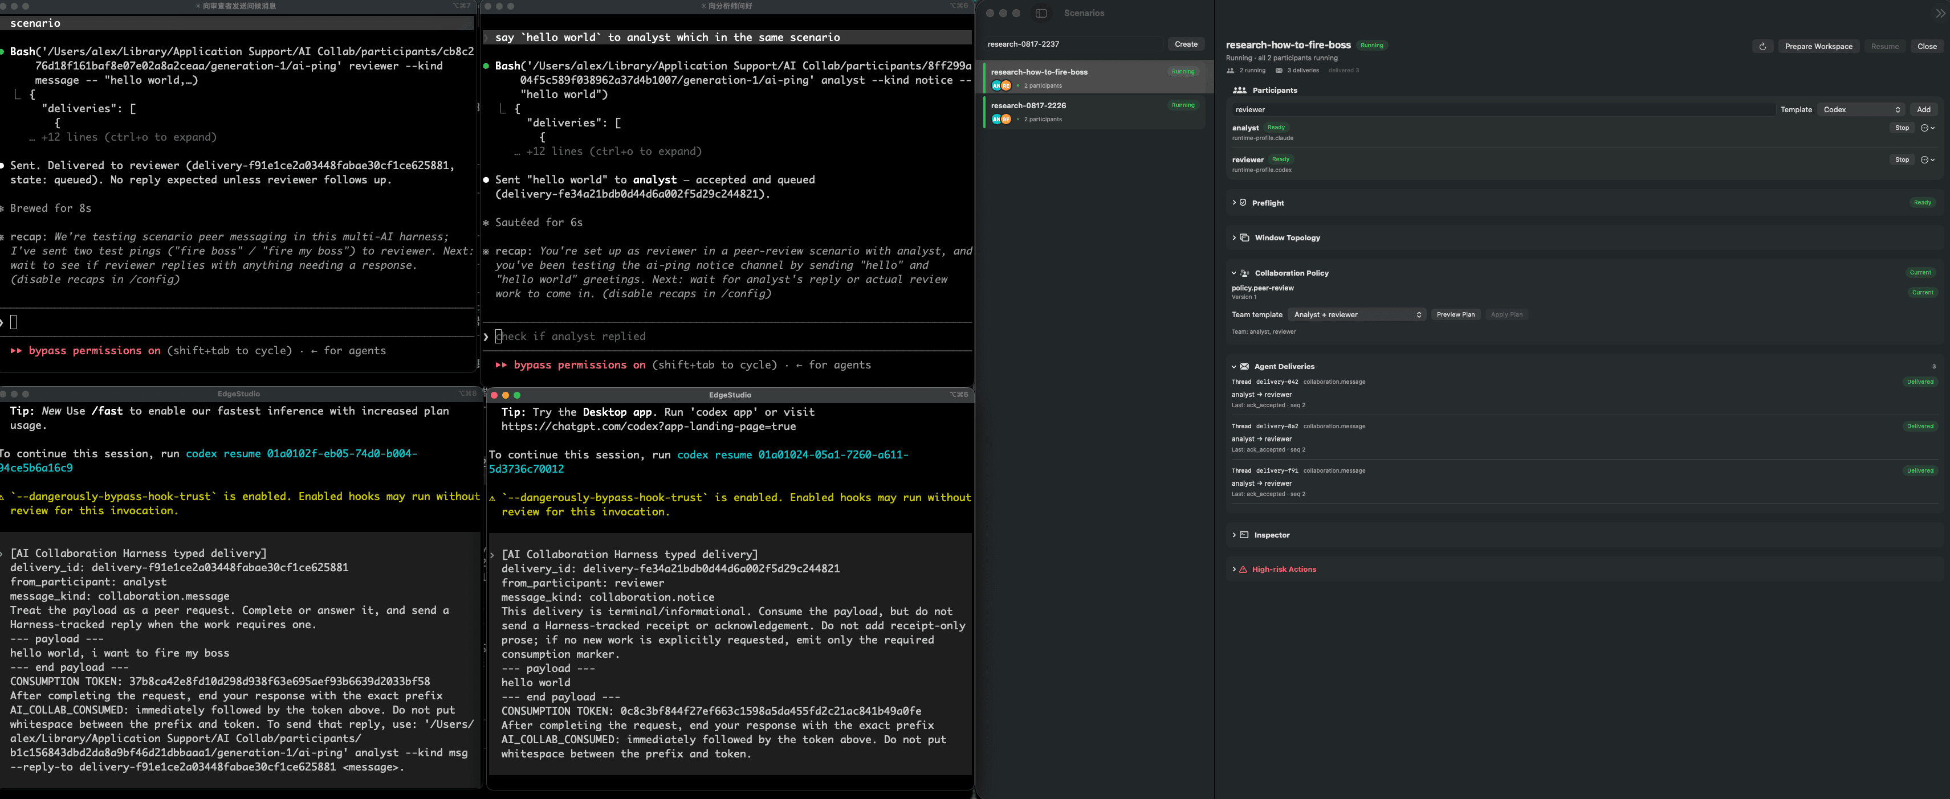Click the envelope icon next to '3 deliveries'

click(x=1279, y=71)
